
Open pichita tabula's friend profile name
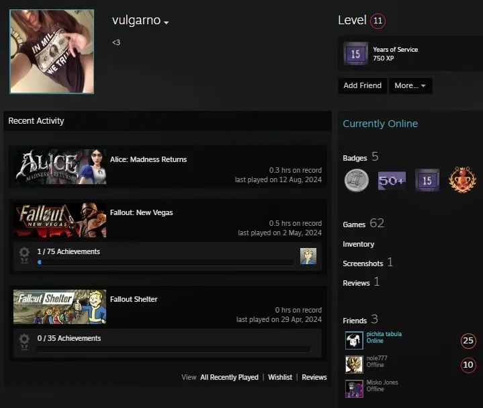(x=384, y=334)
